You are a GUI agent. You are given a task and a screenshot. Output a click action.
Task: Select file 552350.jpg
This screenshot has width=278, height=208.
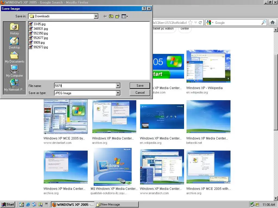[39, 33]
